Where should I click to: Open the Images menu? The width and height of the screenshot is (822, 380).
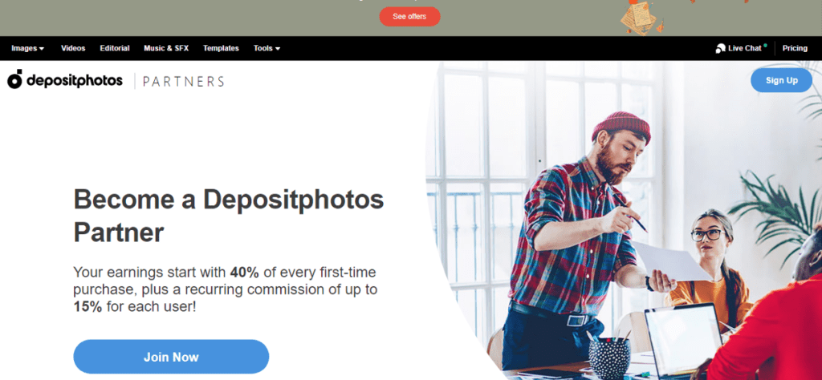click(28, 48)
